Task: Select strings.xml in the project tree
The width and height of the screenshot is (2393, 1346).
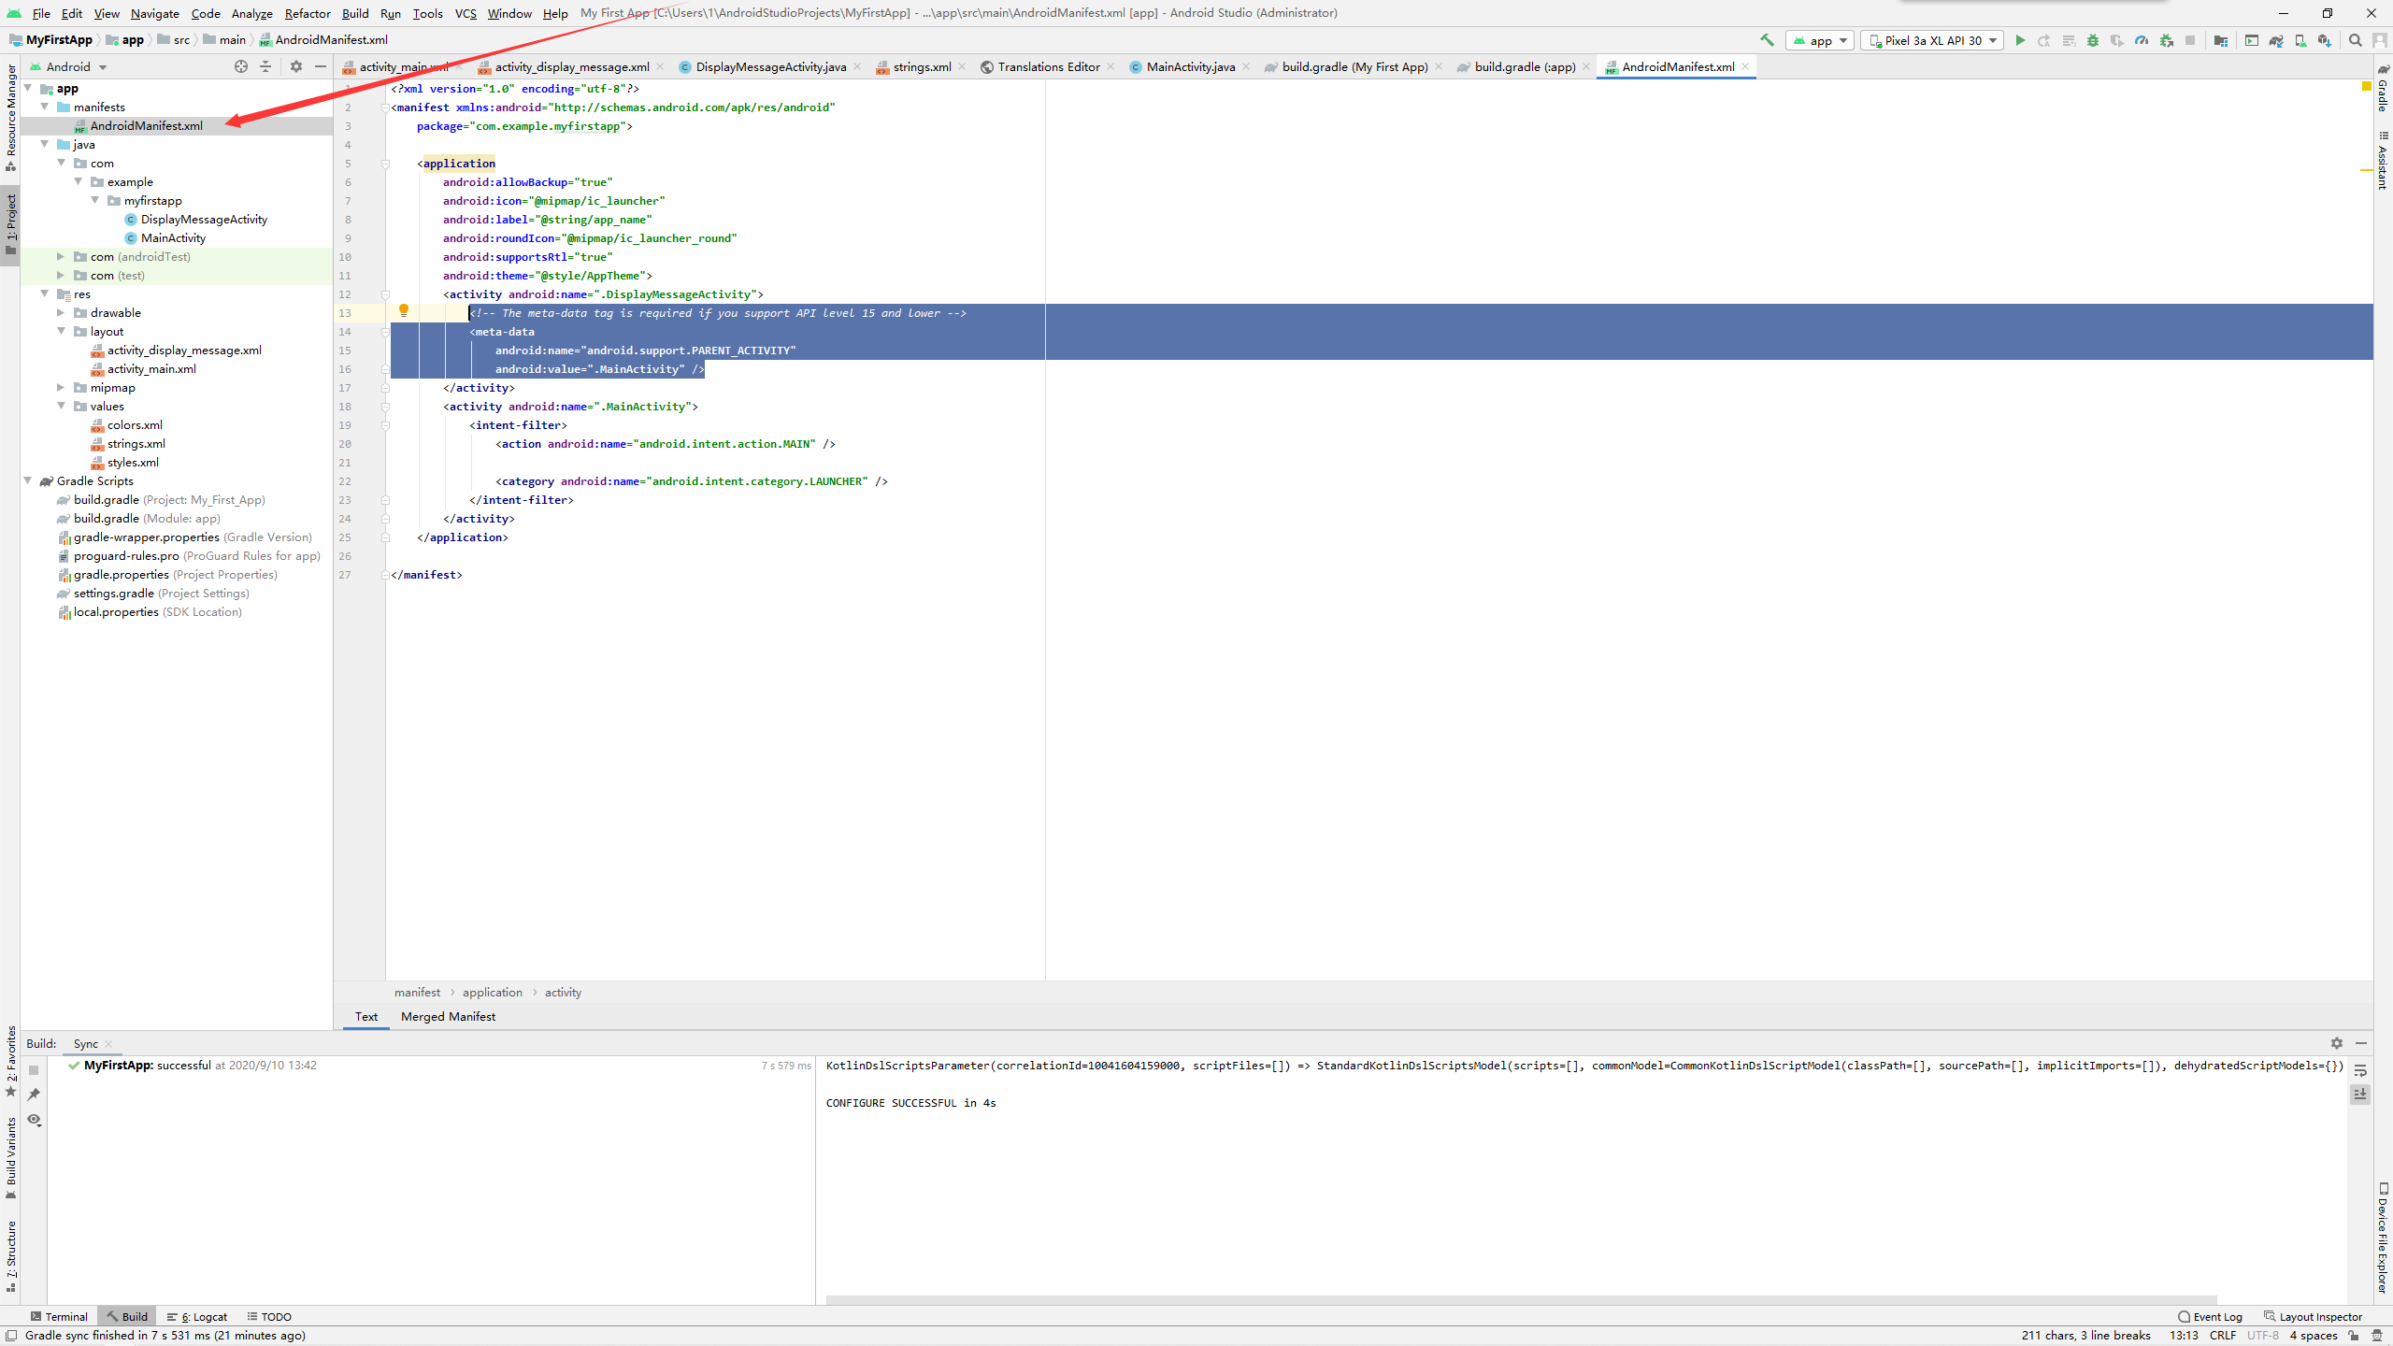Action: [x=136, y=443]
